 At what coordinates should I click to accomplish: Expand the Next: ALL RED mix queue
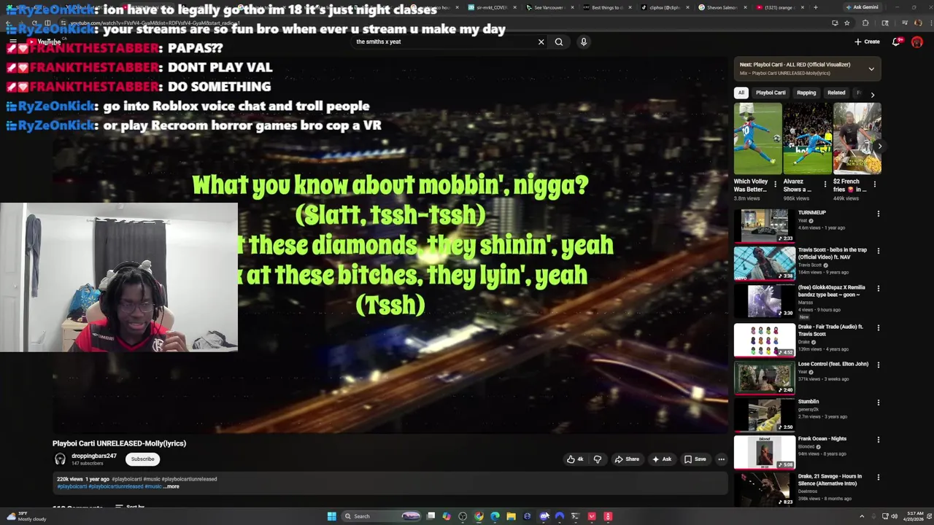point(871,69)
